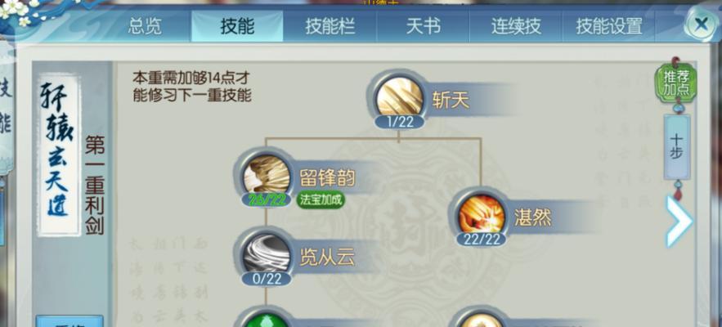
Task: Click the 湛然 skill name label
Action: [x=533, y=218]
